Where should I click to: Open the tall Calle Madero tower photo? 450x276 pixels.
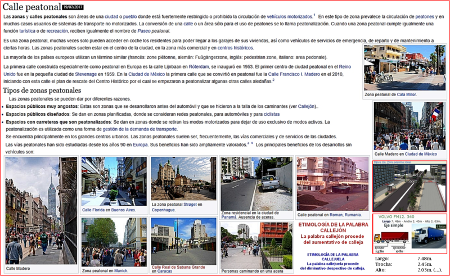[x=41, y=210]
